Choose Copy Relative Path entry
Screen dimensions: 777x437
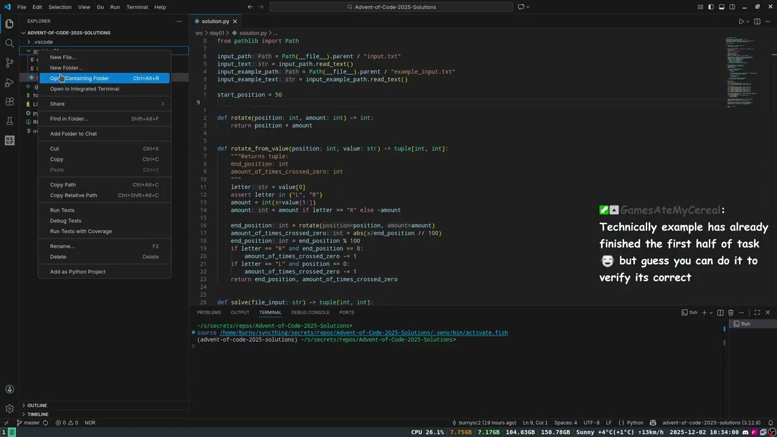click(104, 195)
